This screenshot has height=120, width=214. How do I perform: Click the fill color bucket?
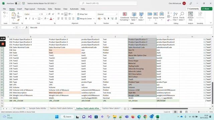coord(45,19)
